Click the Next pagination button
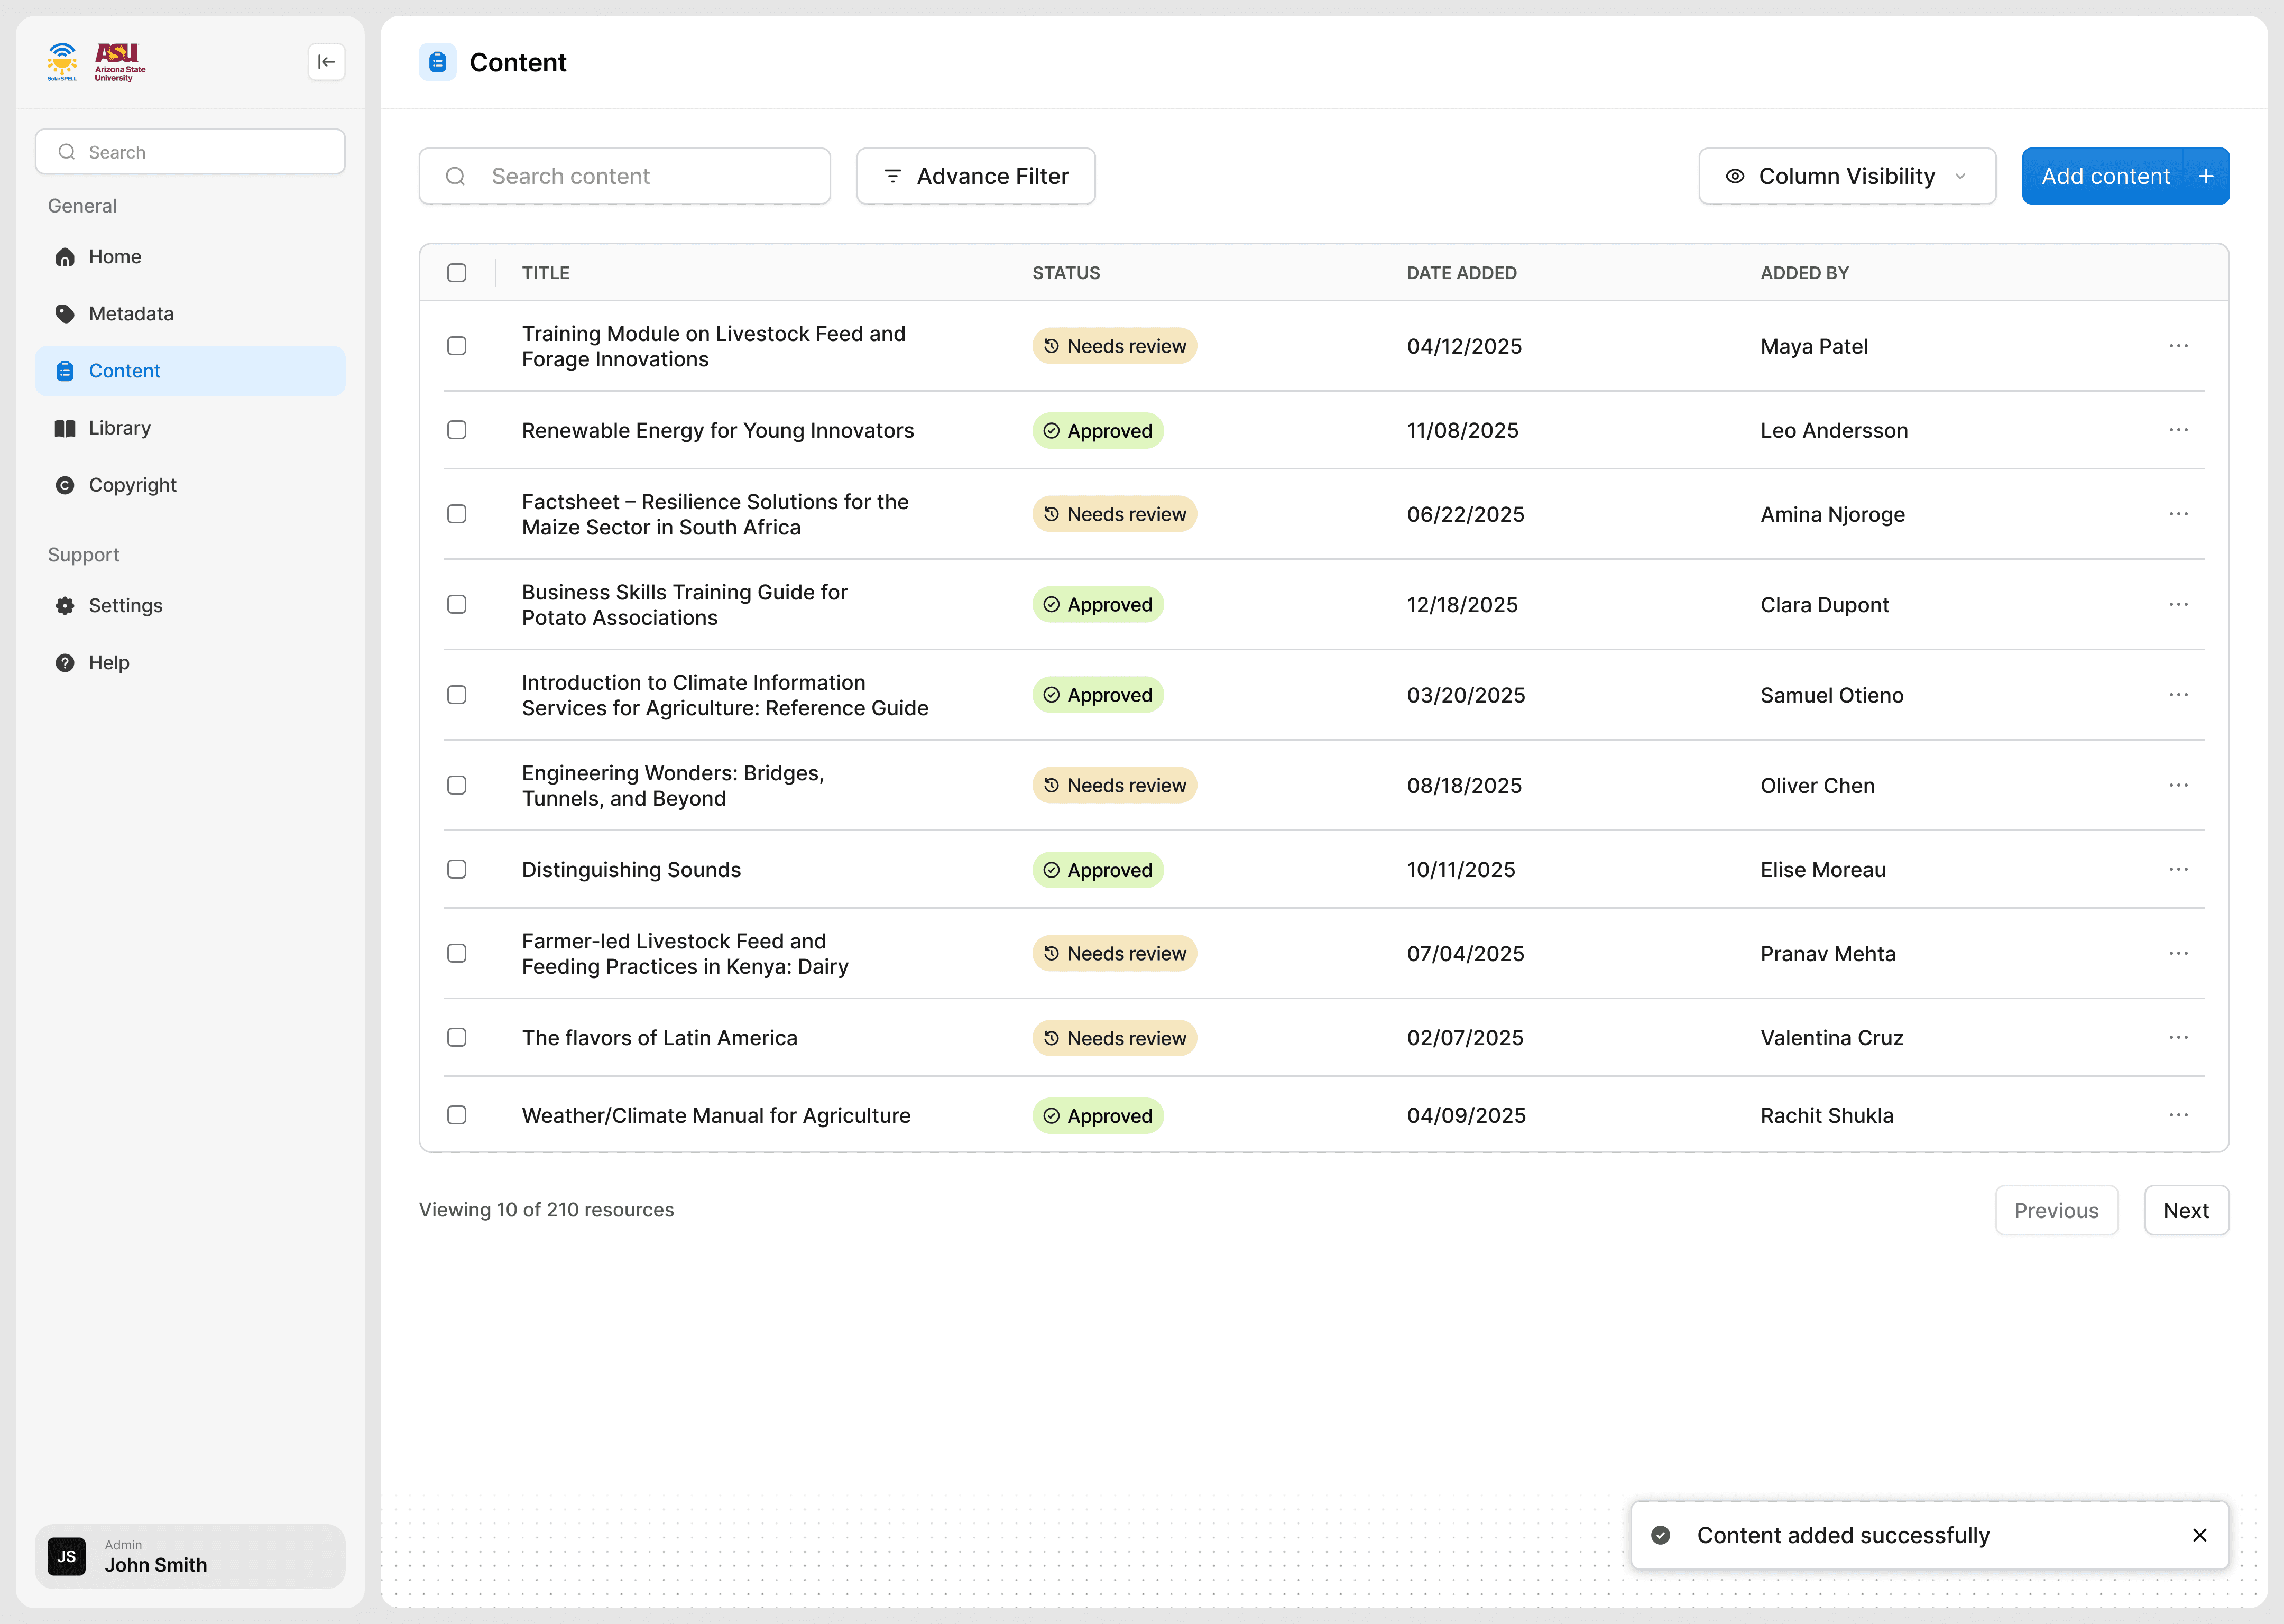2284x1624 pixels. 2185,1210
